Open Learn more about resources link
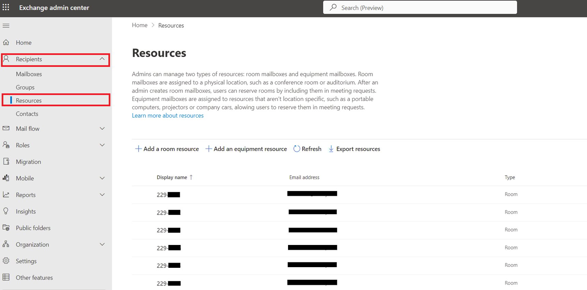Viewport: 587px width, 290px height. pos(168,116)
